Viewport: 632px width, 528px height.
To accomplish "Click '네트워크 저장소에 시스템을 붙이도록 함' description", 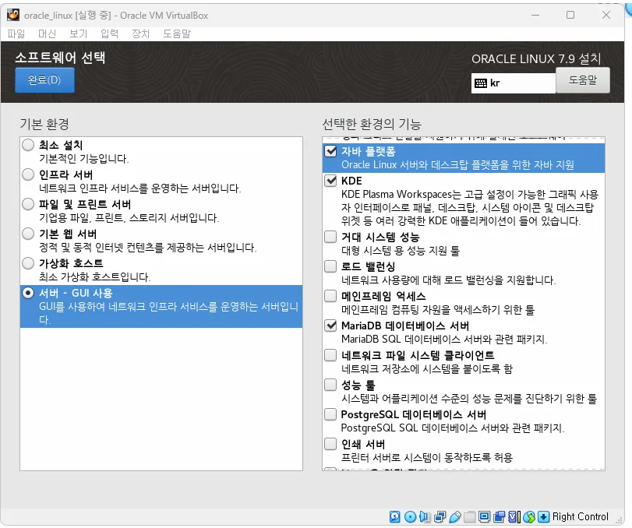I will pos(427,369).
